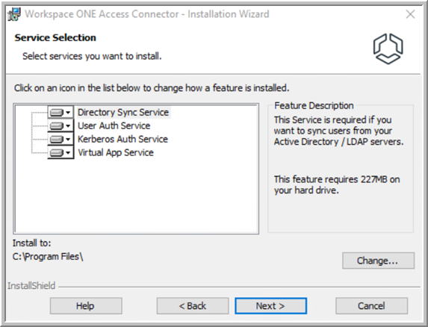Click the Feature Description heading
This screenshot has height=327, width=428.
pos(314,105)
